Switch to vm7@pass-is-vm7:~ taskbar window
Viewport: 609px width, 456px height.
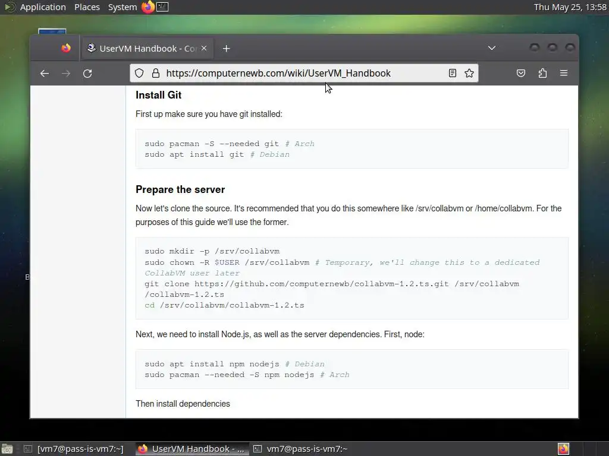point(301,449)
